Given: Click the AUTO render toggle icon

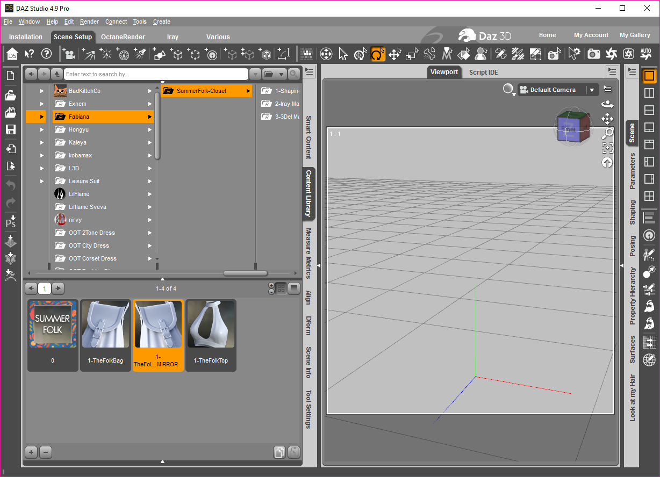Looking at the screenshot, I should [646, 54].
